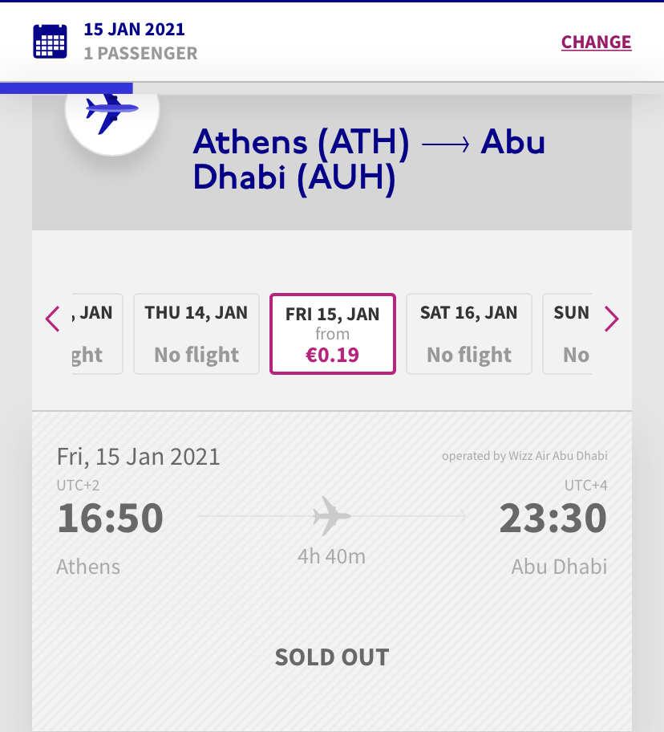Select the FRI 15, JAN date tab
The image size is (664, 732).
(x=333, y=334)
